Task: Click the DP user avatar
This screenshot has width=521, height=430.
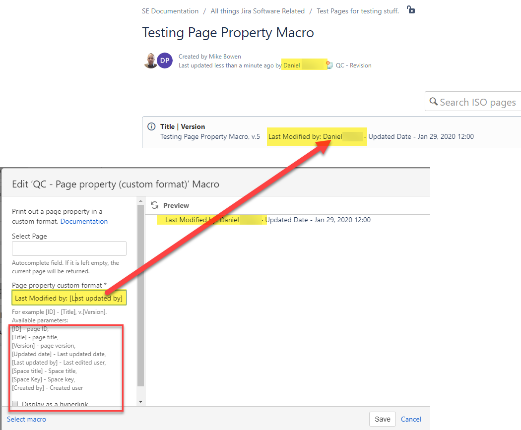Action: [165, 61]
